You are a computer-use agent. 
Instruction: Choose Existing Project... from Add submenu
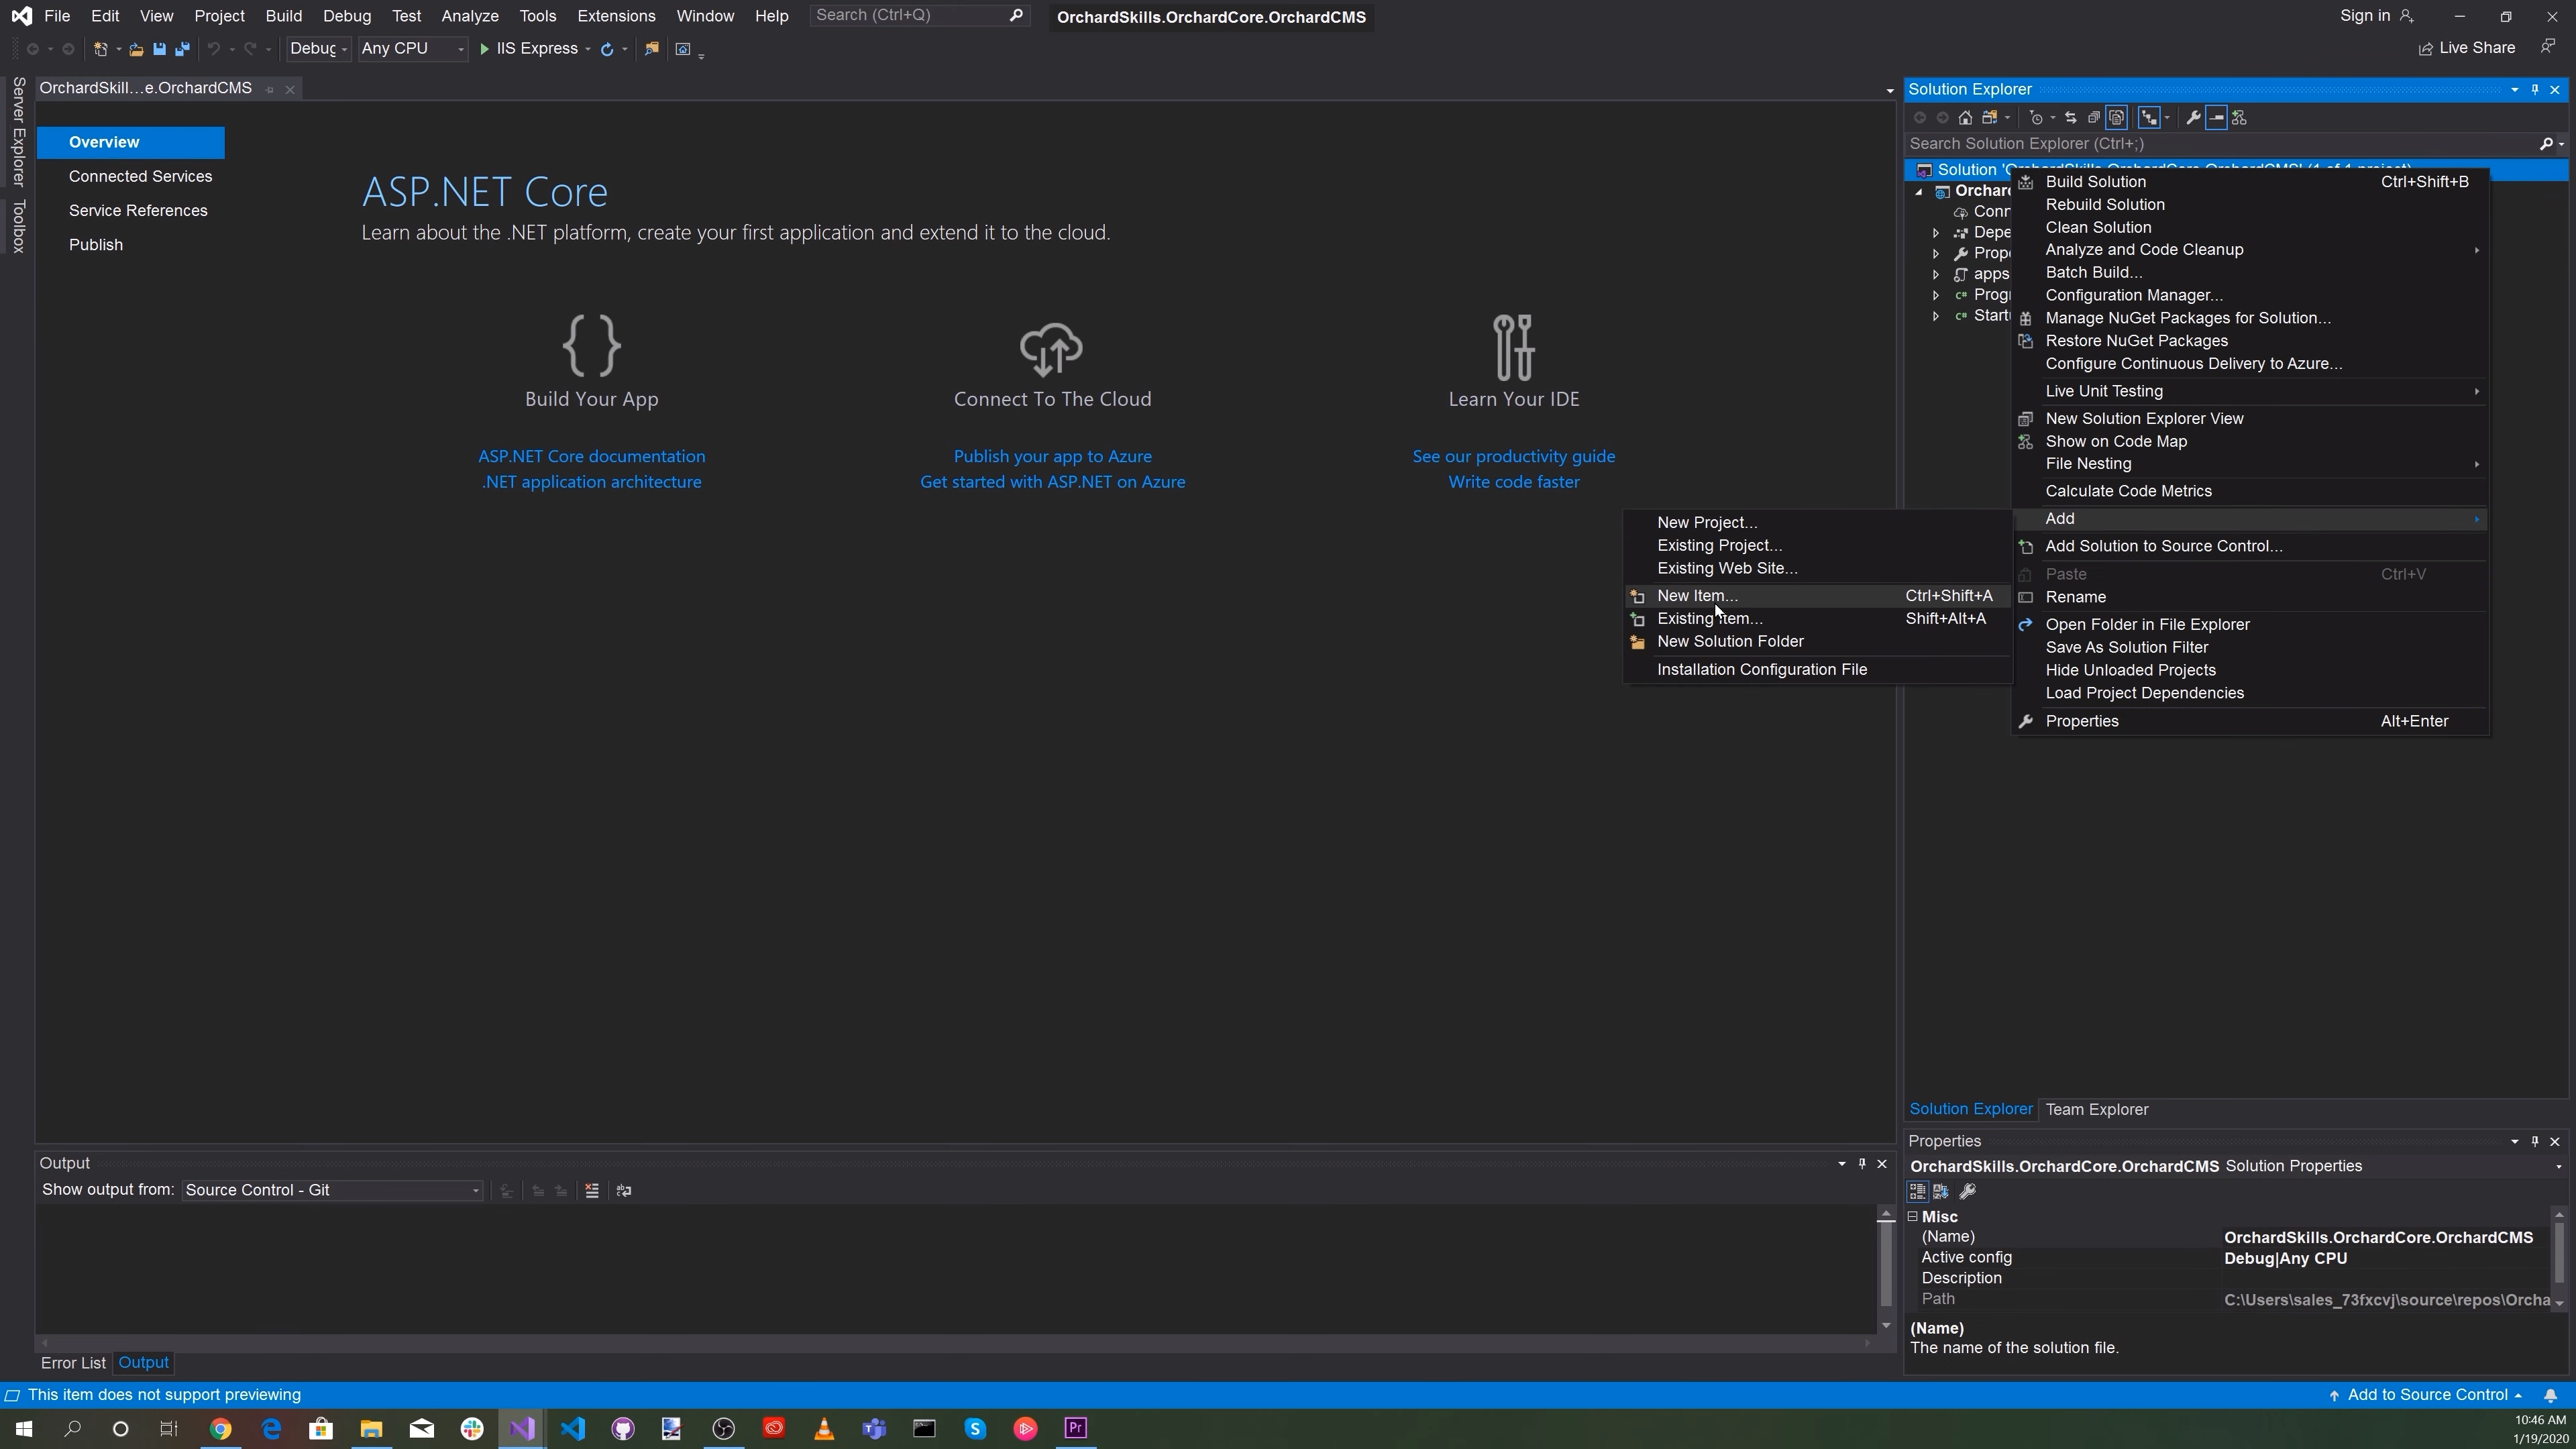pos(1818,546)
